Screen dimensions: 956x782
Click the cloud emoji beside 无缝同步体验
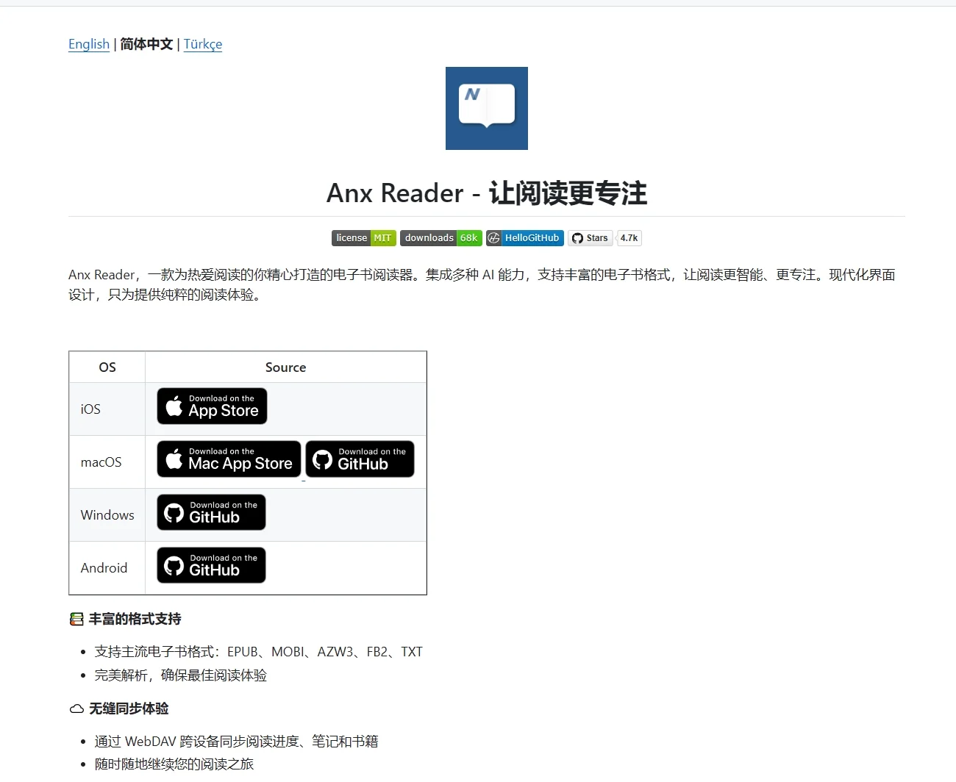[x=76, y=709]
